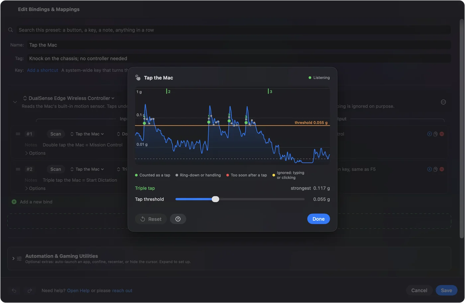Click the Cancel button
The image size is (465, 303).
tap(419, 290)
